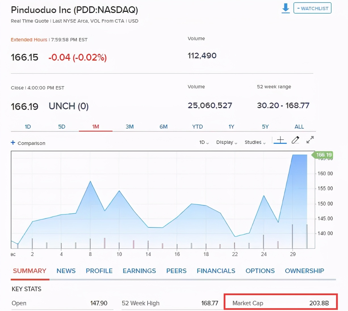Choose the YTD time range

tap(197, 127)
